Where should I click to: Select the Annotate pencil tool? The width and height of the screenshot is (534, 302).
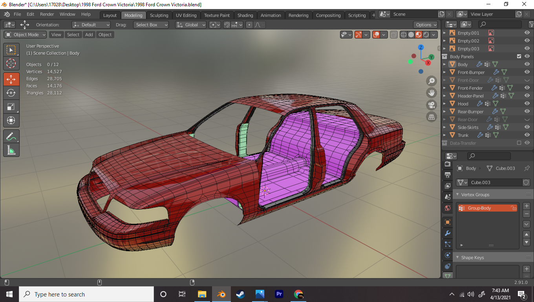[x=11, y=136]
